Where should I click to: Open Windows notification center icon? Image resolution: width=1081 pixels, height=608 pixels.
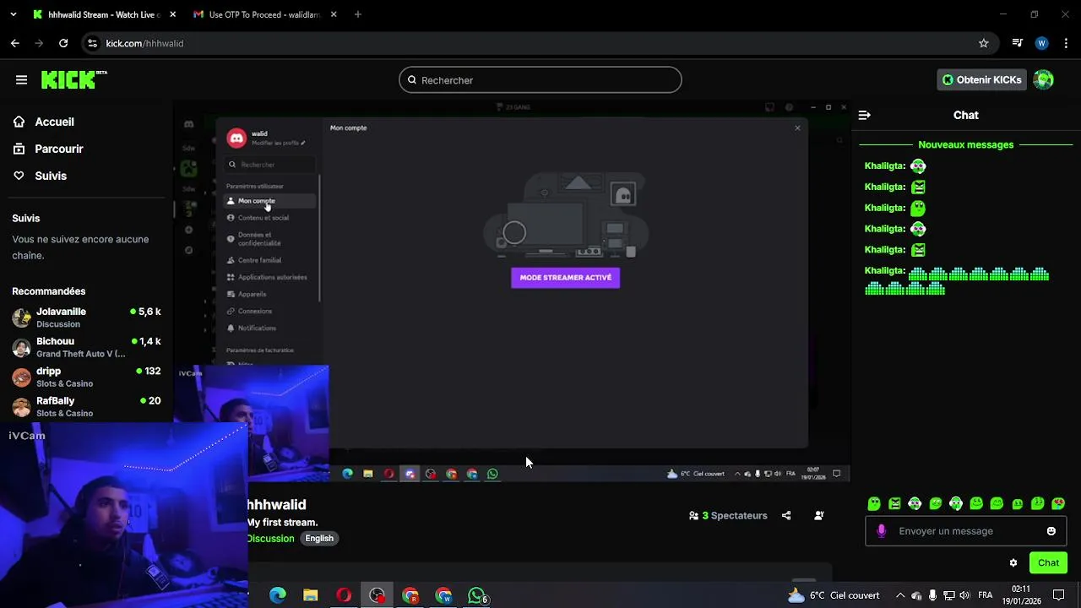click(x=1058, y=595)
